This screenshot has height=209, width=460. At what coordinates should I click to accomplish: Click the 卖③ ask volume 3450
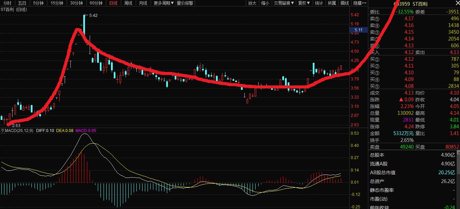click(x=454, y=32)
